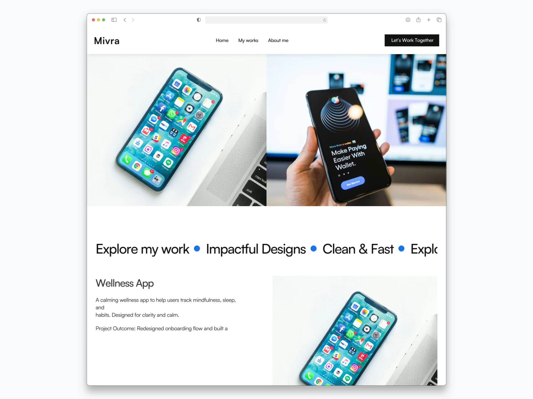The height and width of the screenshot is (399, 533).
Task: Click the Explore my work marquee text
Action: 142,249
